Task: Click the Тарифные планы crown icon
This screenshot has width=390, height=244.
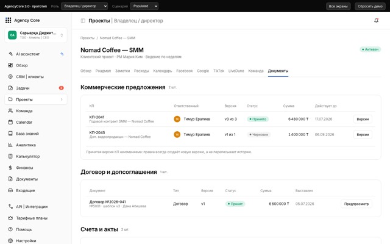Action: 10,218
